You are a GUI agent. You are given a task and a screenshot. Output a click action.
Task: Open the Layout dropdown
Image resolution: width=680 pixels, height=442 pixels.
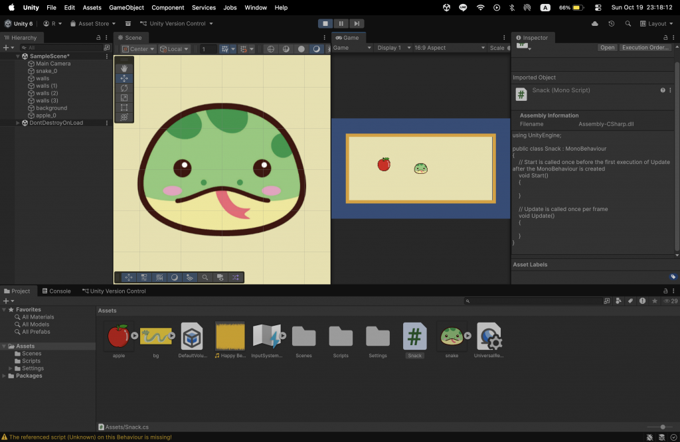(656, 24)
